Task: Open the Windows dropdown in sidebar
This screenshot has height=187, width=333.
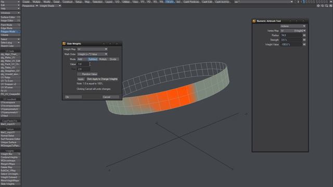Action: [x=10, y=13]
